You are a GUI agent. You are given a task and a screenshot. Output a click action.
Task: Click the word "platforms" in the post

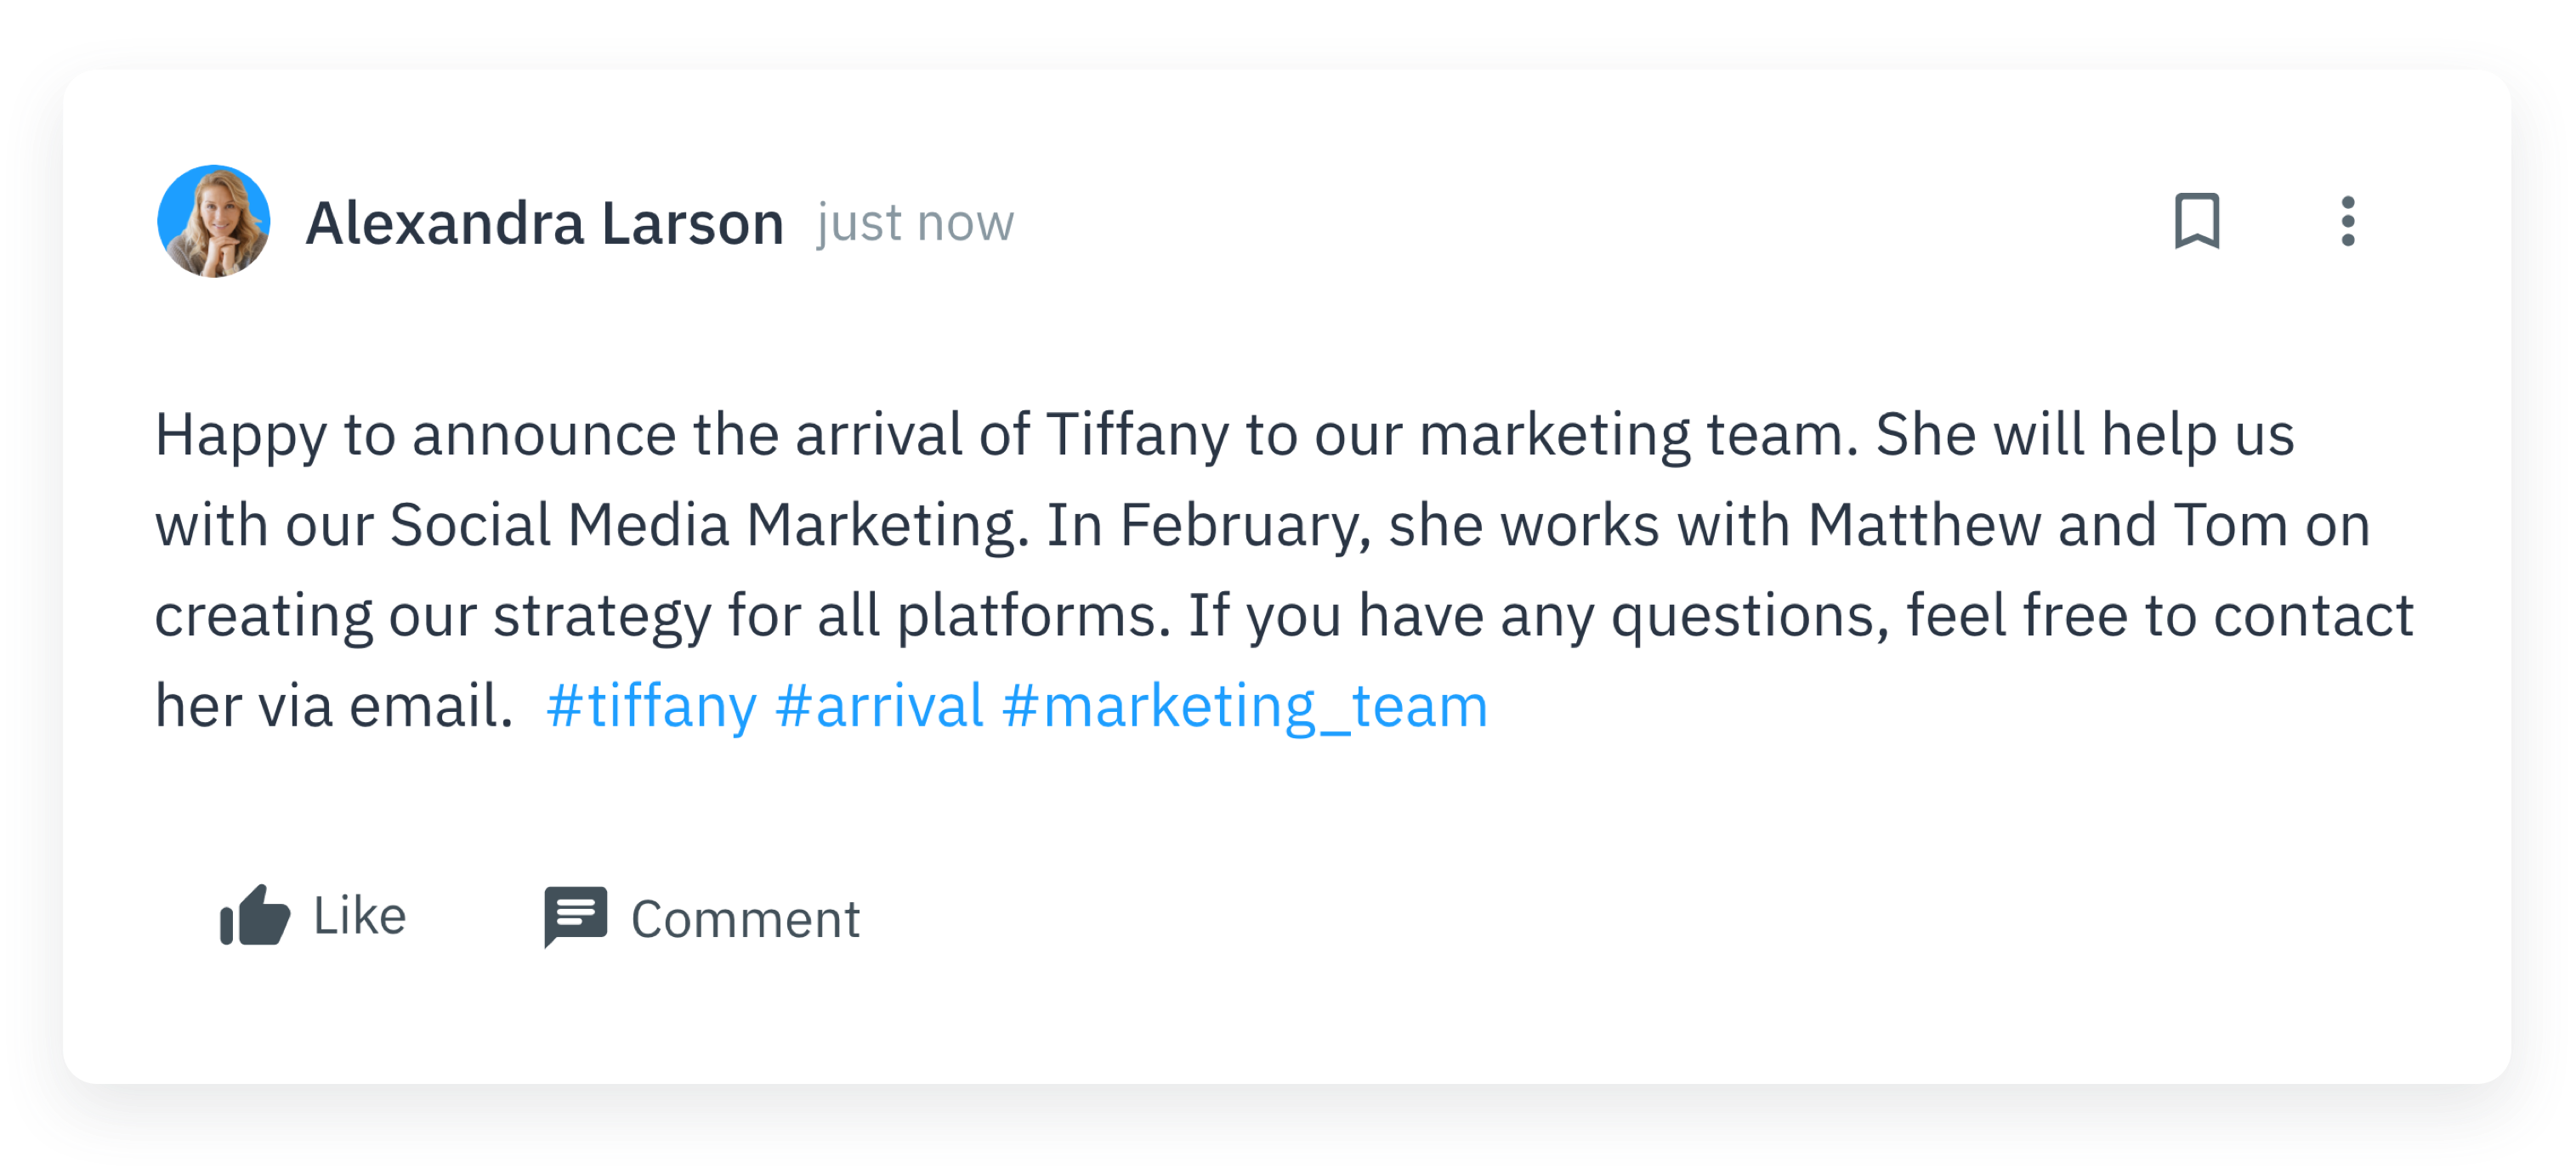pyautogui.click(x=1032, y=616)
